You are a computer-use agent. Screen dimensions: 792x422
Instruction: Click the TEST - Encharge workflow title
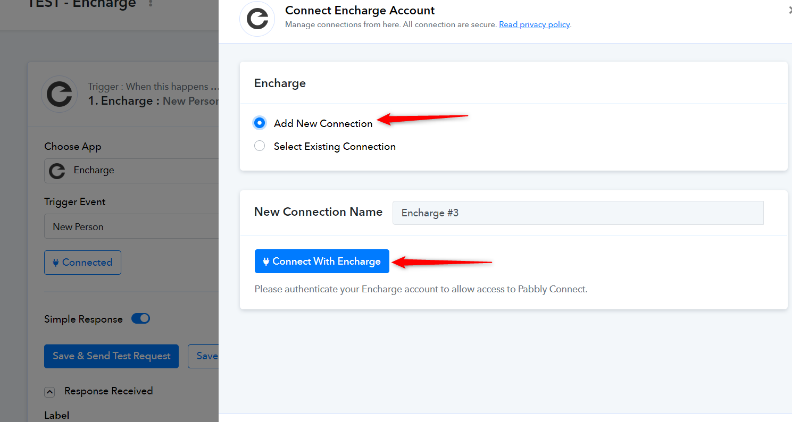81,4
